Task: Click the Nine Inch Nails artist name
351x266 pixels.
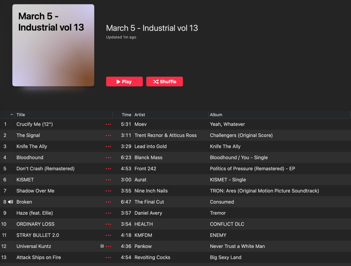Action: coord(151,191)
